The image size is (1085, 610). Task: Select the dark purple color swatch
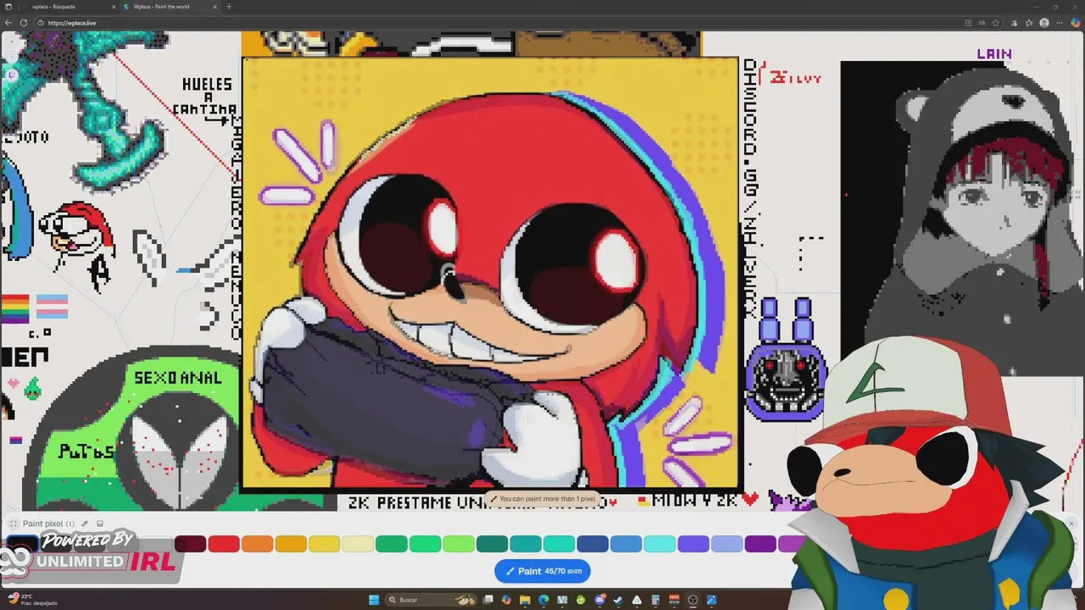pos(760,544)
